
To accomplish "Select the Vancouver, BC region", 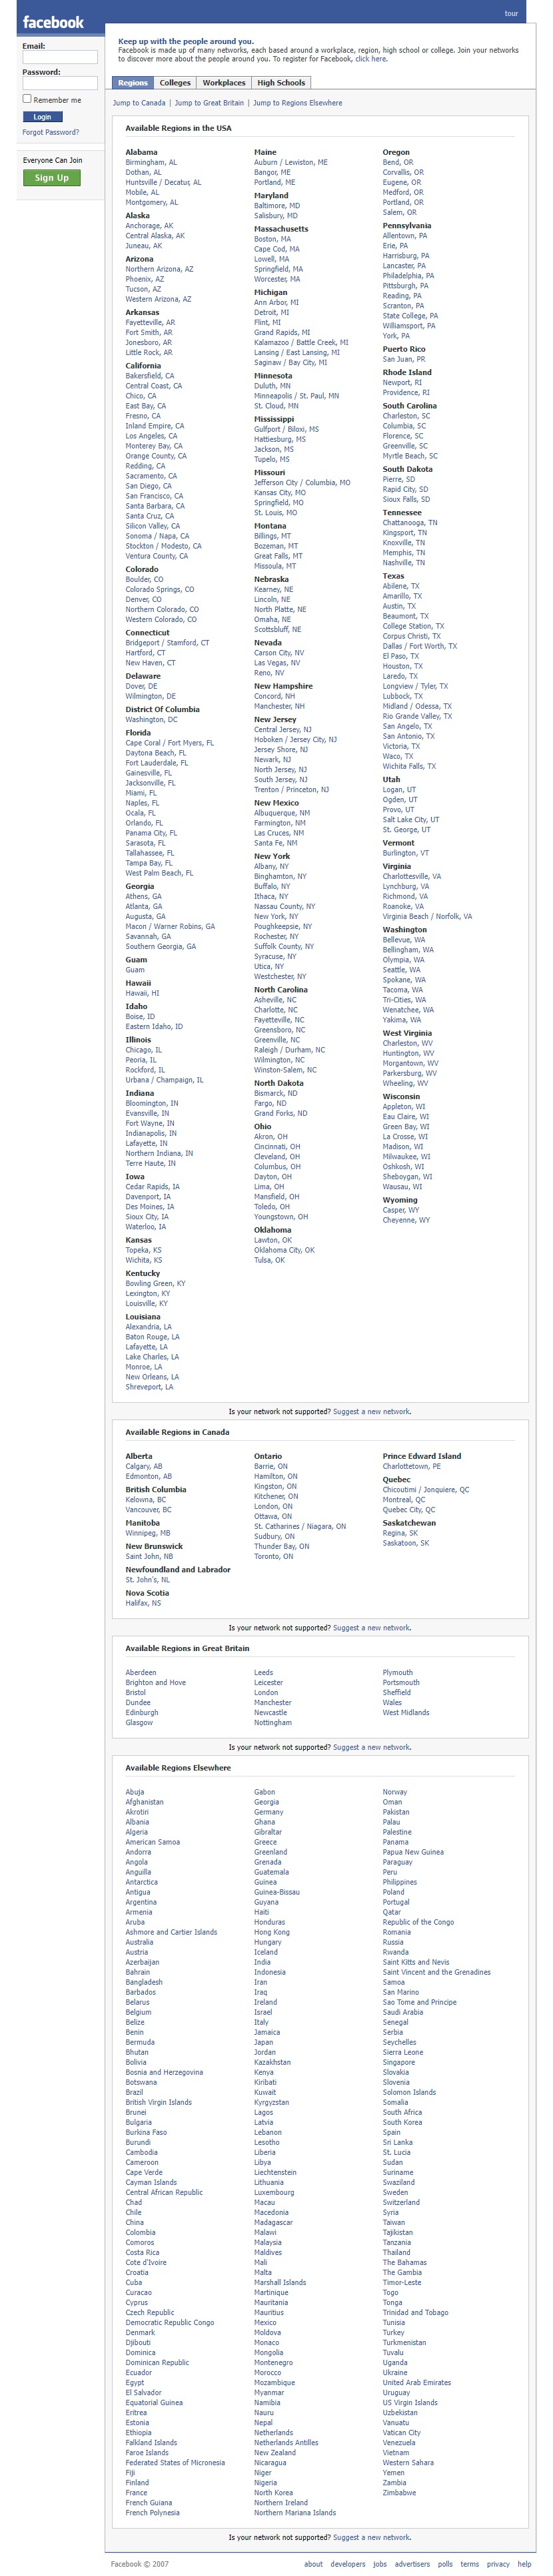I will coord(149,1509).
